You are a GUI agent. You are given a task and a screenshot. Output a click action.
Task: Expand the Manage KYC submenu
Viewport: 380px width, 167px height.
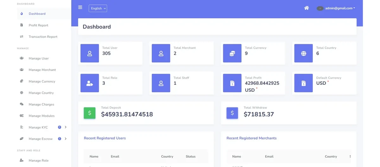coord(66,127)
